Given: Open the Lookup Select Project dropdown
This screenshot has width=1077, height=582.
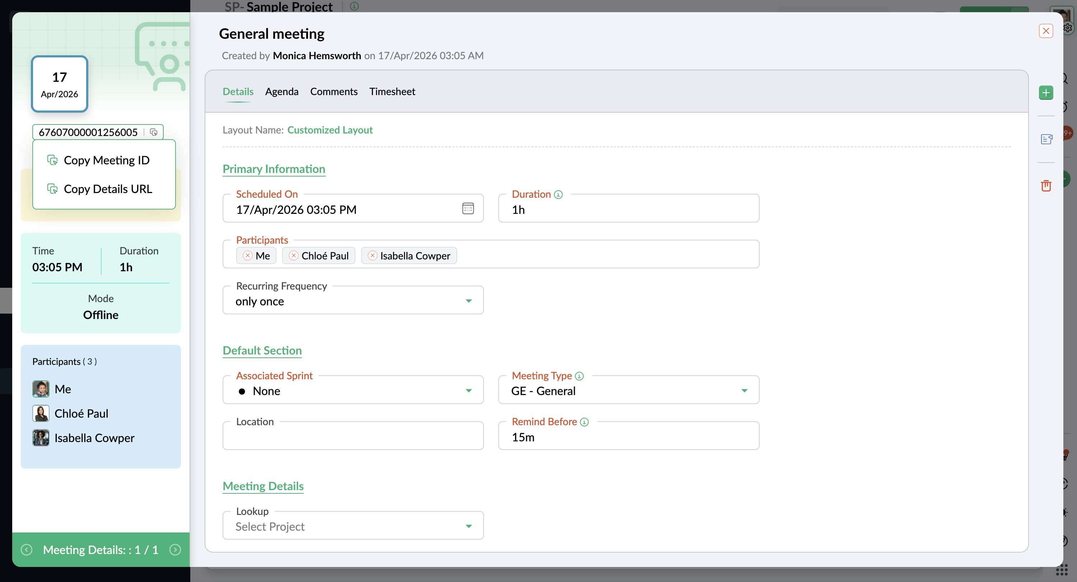Looking at the screenshot, I should click(x=353, y=526).
